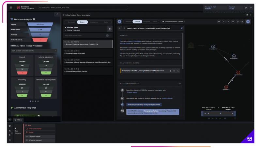Toggle the eye visibility icon in bottom tray
Screen dimensions: 261x150
coord(10,126)
